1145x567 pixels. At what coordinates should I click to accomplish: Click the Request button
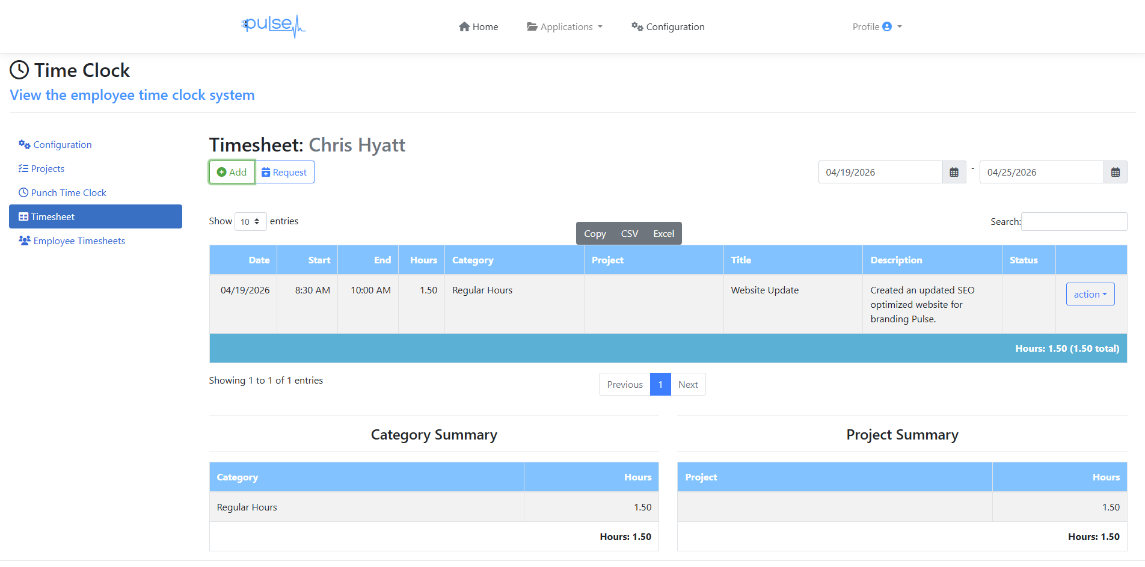click(x=284, y=172)
